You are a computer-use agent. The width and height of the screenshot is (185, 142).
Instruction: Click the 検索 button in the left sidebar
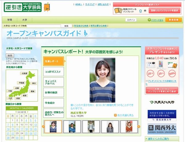coord(10,55)
